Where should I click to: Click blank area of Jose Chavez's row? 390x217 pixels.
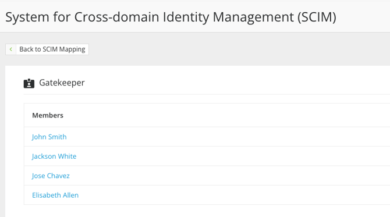coord(224,176)
